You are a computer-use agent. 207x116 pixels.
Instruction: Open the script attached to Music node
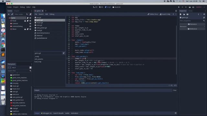click(x=28, y=29)
